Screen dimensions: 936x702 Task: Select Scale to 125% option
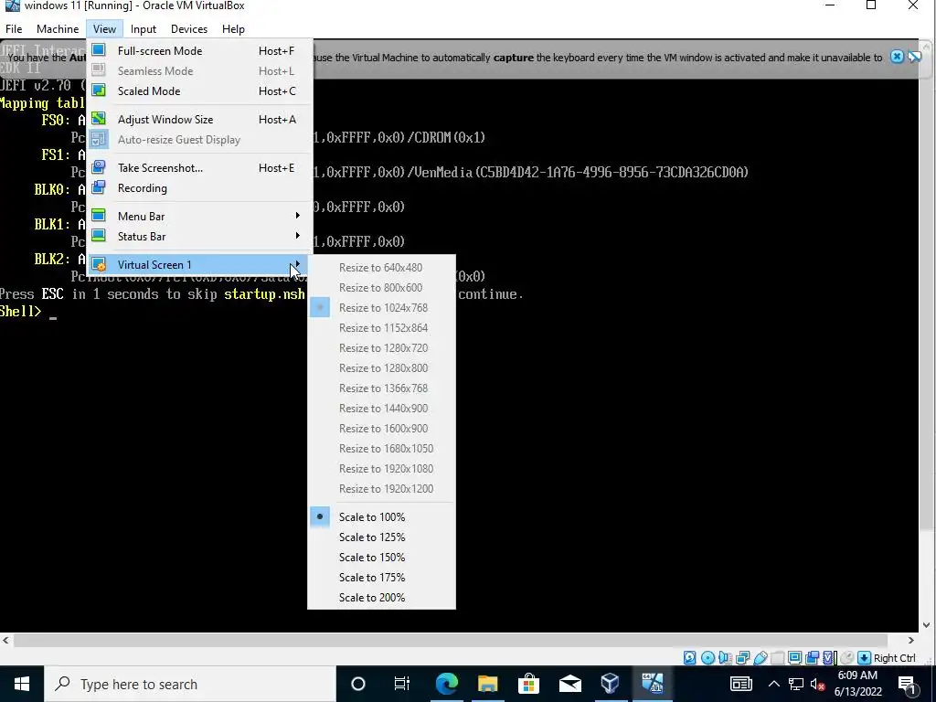[x=381, y=537]
